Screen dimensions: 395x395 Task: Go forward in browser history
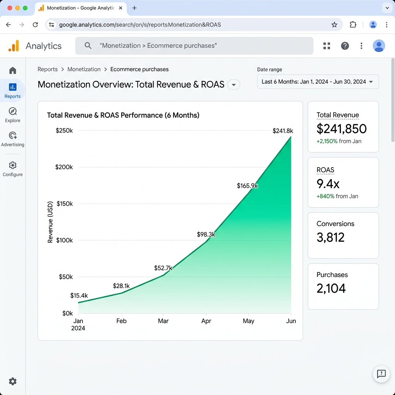22,25
